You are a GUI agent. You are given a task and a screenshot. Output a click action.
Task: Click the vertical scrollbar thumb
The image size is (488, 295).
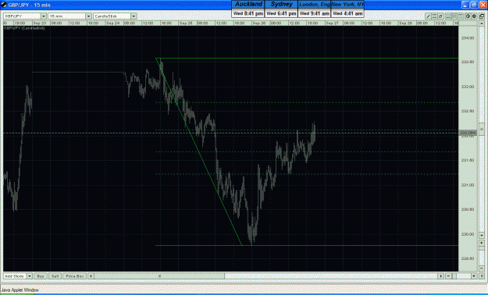[482, 129]
